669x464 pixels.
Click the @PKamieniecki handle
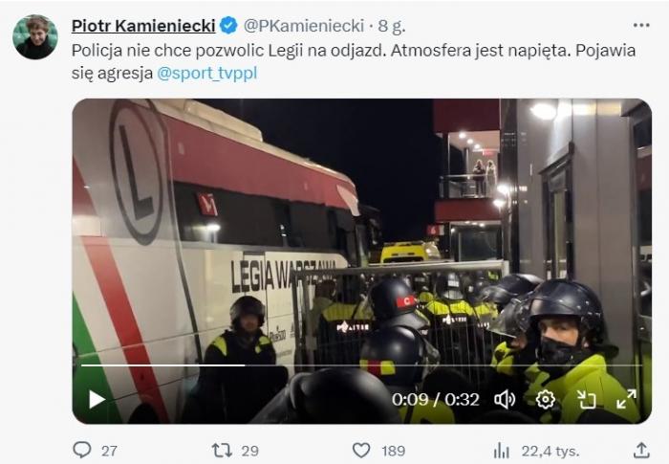click(304, 26)
